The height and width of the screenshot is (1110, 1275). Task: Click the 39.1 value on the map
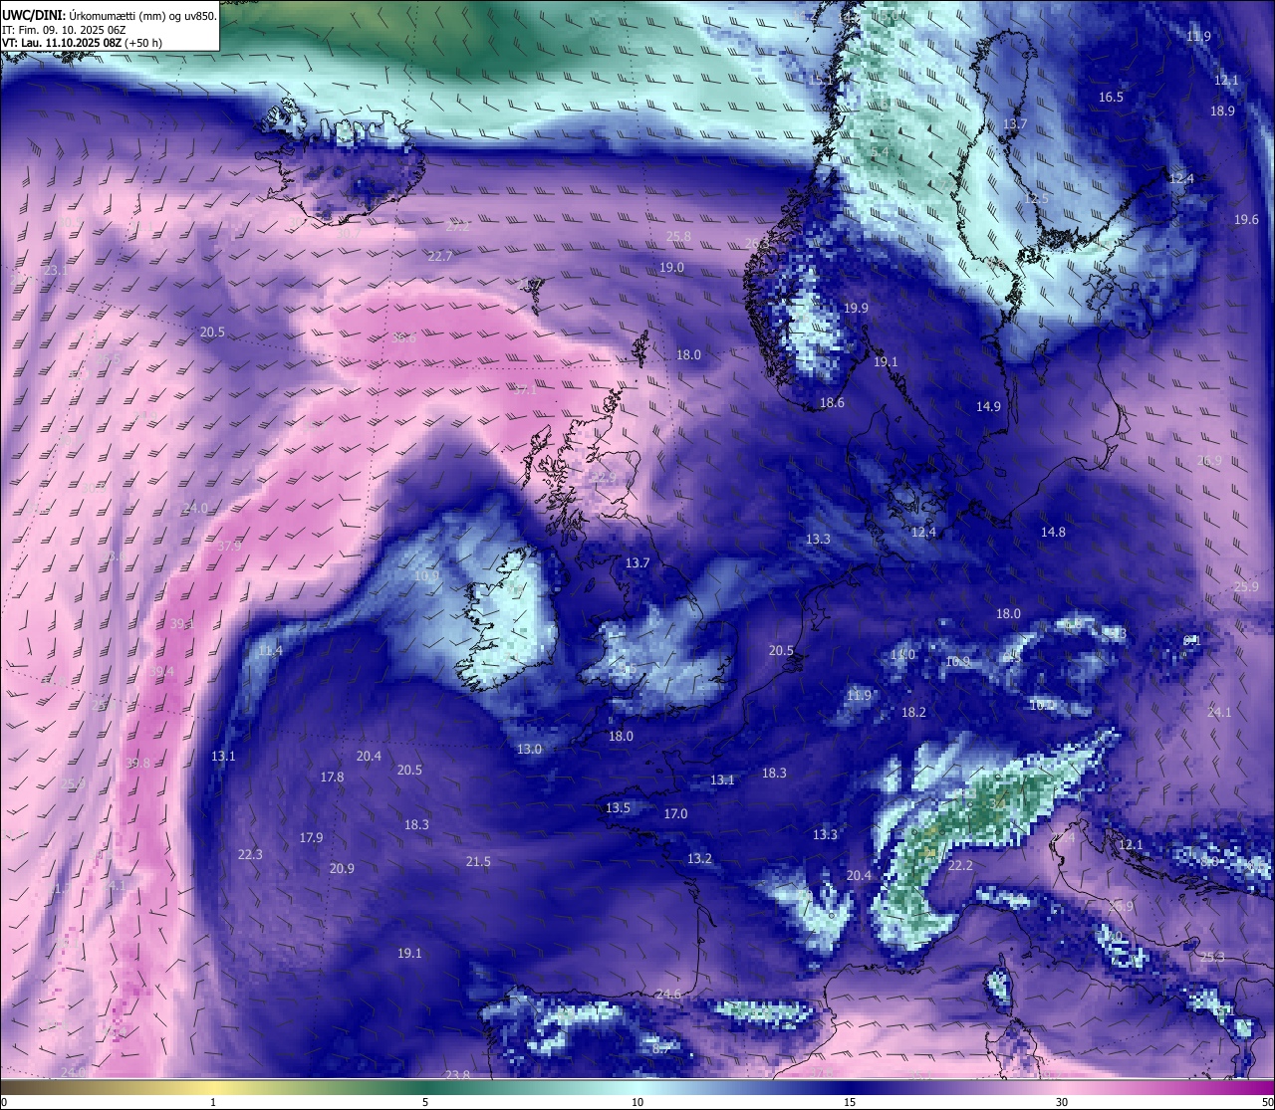pyautogui.click(x=182, y=624)
